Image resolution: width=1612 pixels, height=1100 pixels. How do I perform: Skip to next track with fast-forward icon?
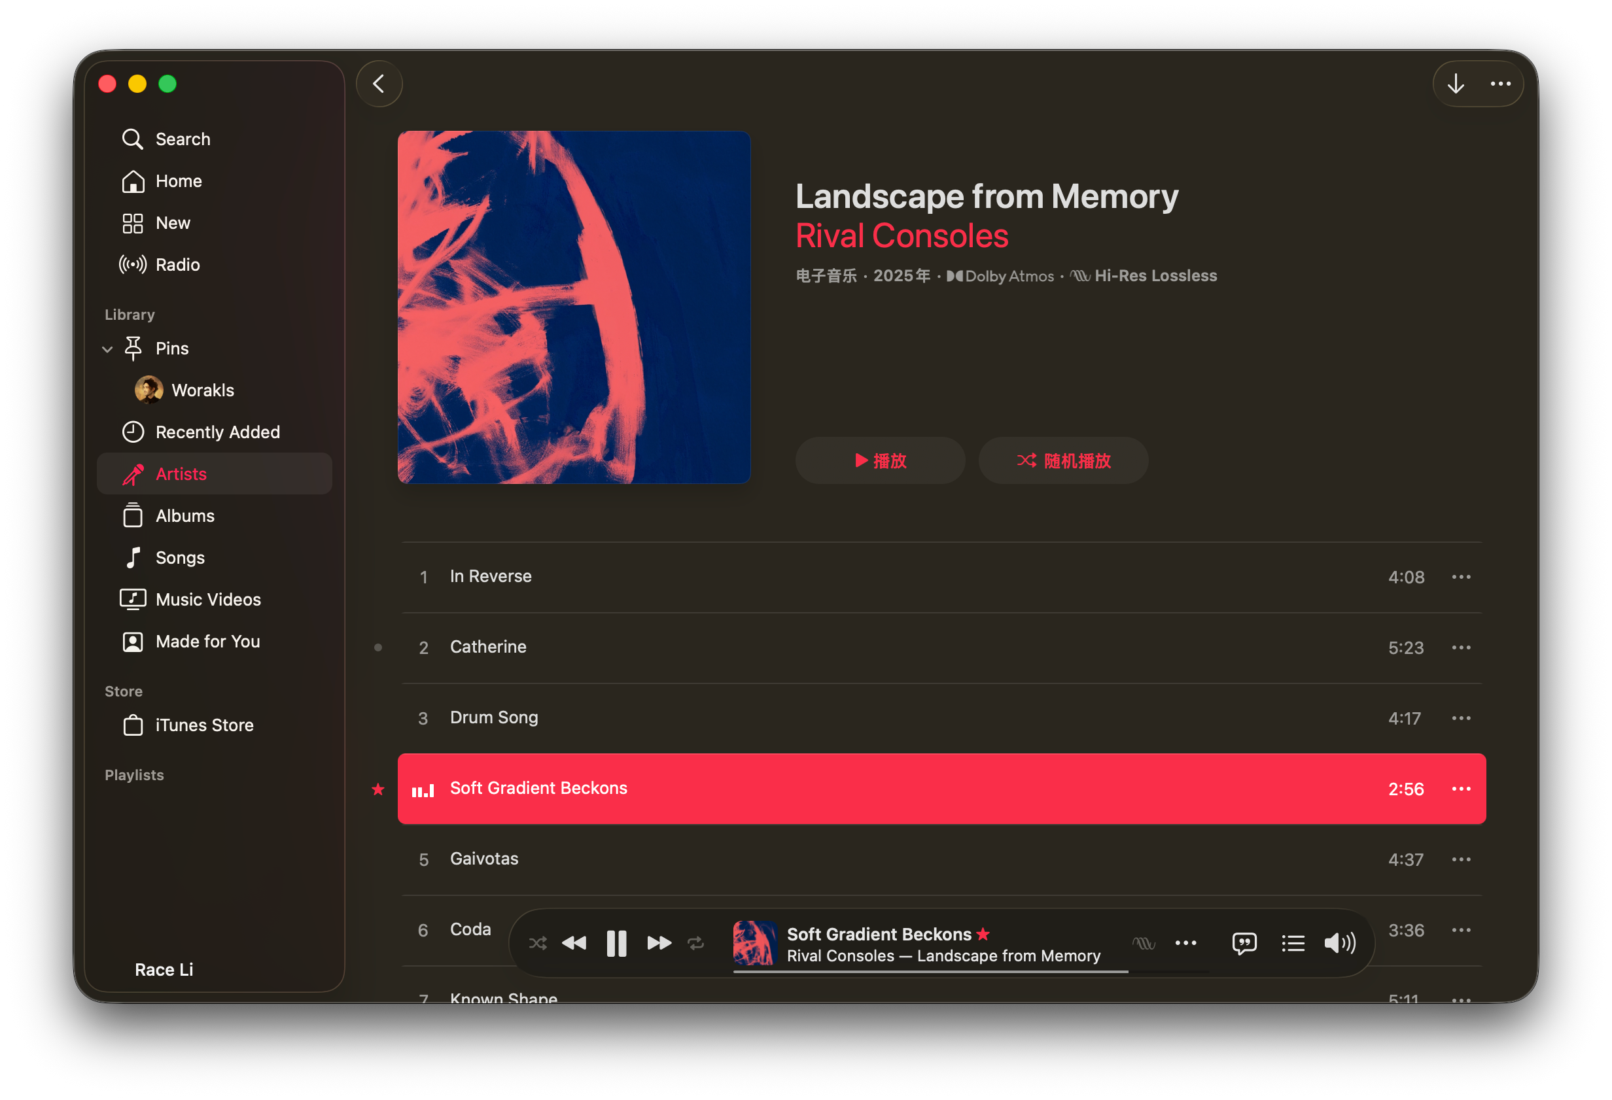pos(658,943)
